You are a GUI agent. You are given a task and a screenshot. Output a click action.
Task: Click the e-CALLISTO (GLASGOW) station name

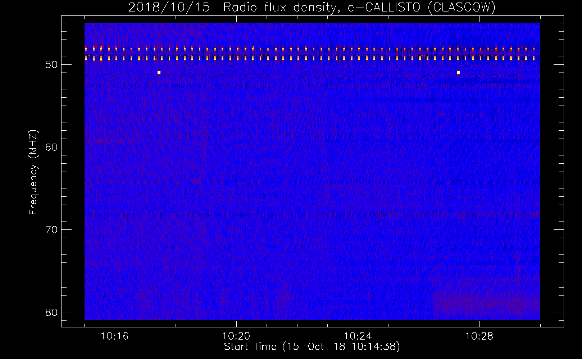tap(422, 8)
